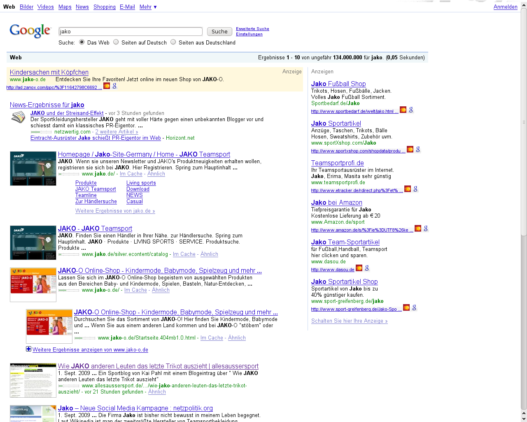Click the allesaussersport result thumbnail

pos(33,380)
